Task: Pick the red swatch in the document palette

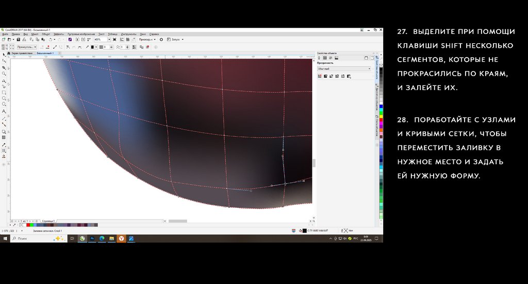Action: (x=28, y=225)
